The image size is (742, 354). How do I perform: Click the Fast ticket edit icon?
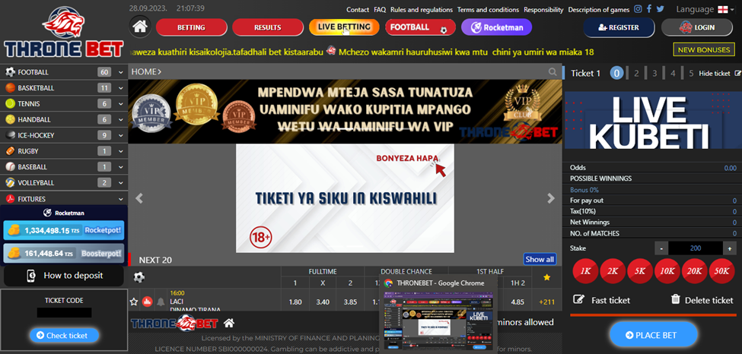[578, 299]
